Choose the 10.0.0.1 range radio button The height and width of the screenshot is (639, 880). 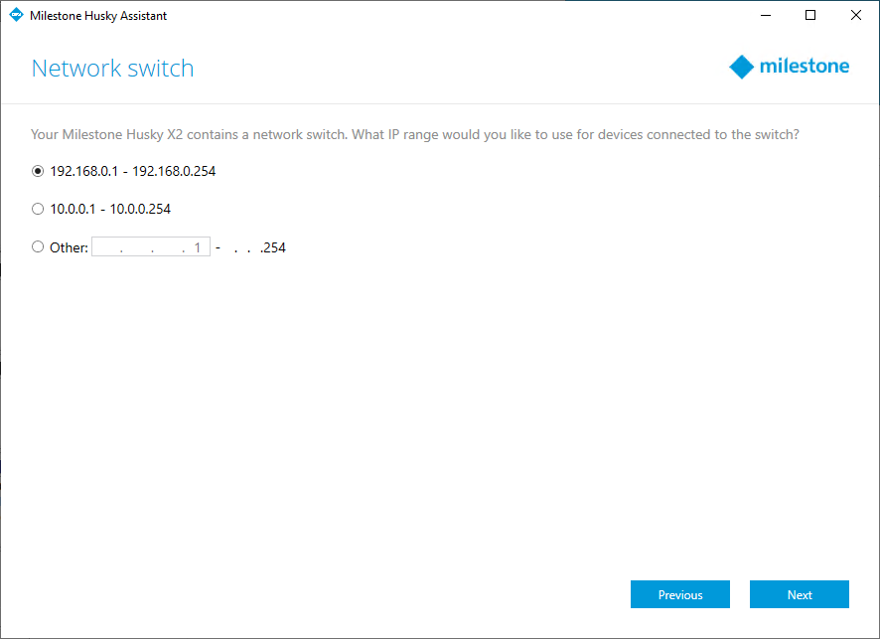coord(38,209)
